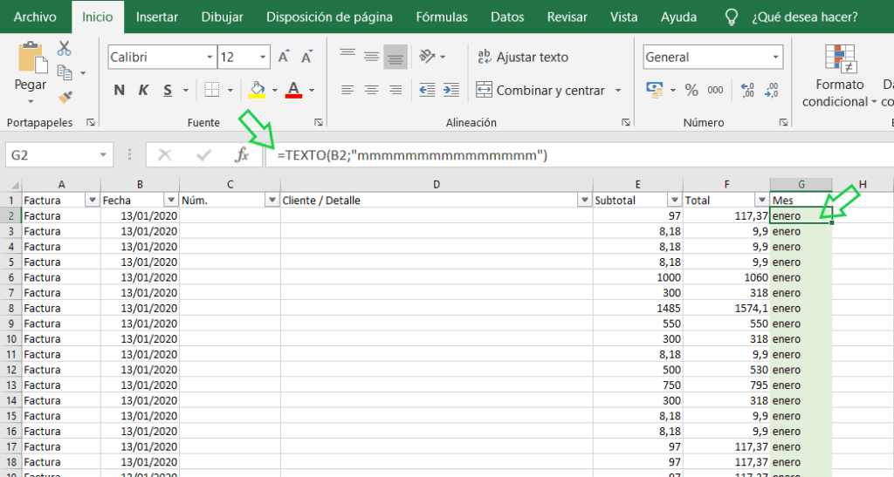Viewport: 894px width, 477px height.
Task: Open underline style dropdown arrow
Action: point(185,90)
